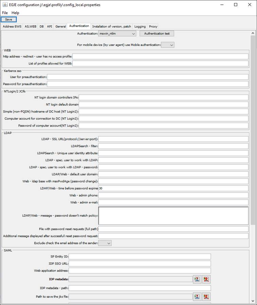Run the Authentication test button
The width and height of the screenshot is (257, 305).
tap(157, 34)
